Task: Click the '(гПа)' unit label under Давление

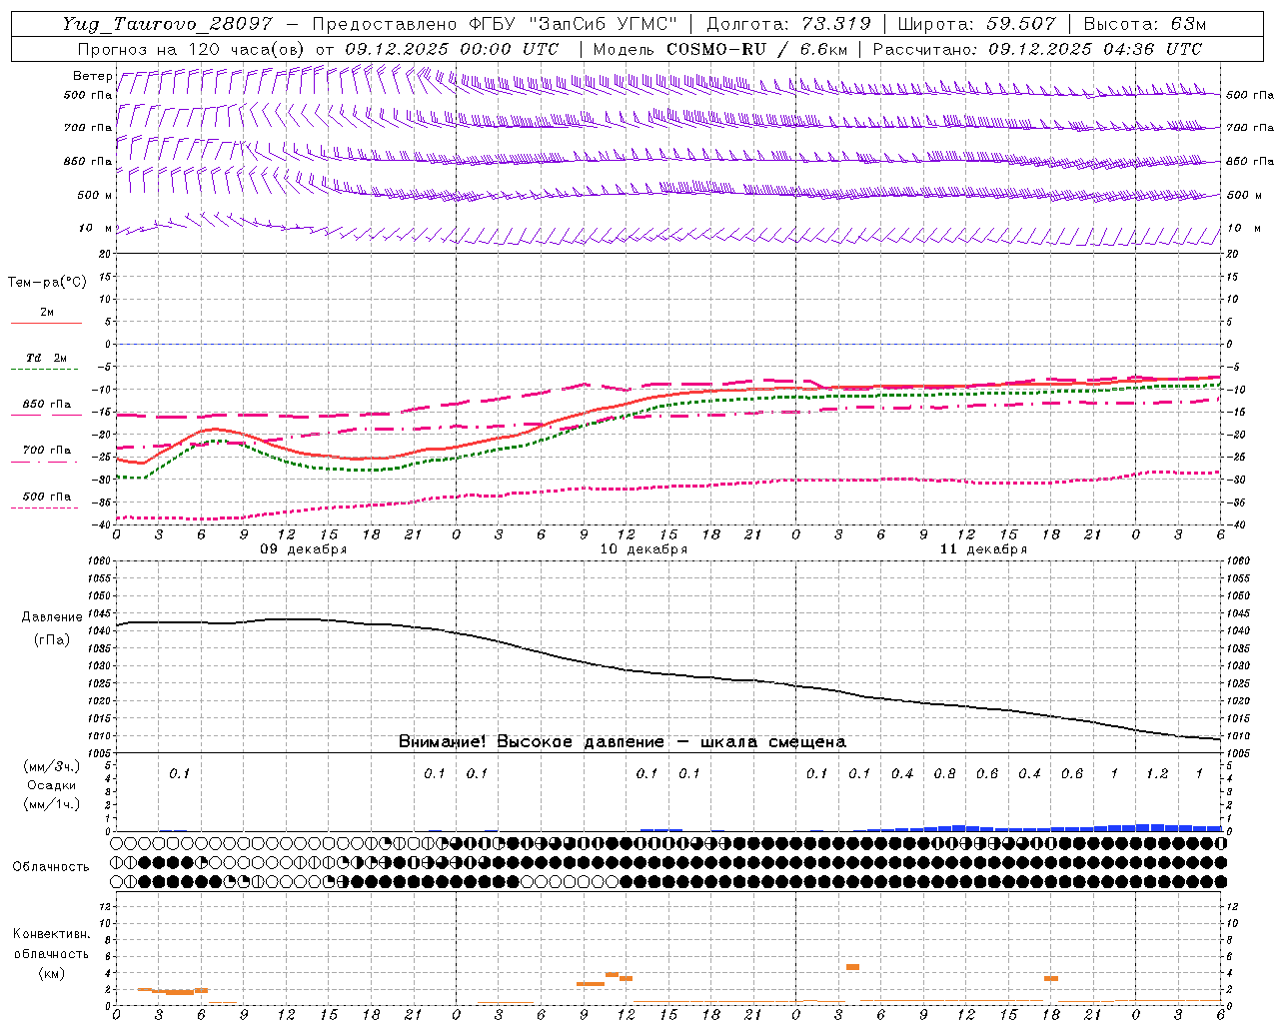Action: tap(52, 639)
